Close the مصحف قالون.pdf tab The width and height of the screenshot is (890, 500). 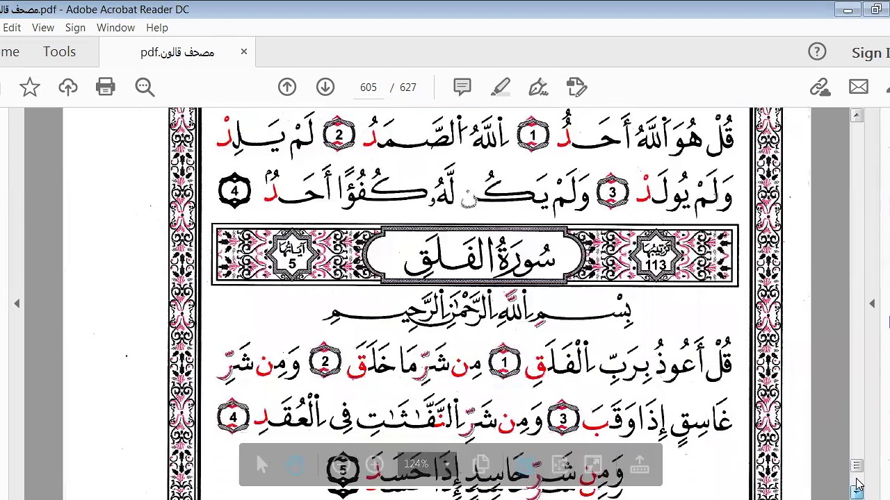pos(244,51)
